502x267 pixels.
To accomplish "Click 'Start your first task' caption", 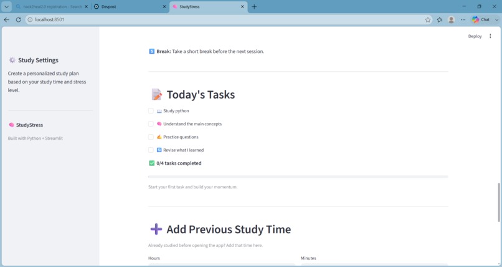I will point(192,187).
